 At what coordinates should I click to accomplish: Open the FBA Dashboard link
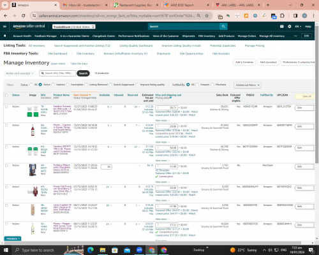(57, 54)
